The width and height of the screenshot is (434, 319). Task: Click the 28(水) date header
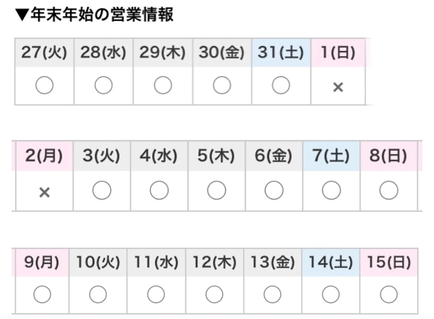click(104, 53)
